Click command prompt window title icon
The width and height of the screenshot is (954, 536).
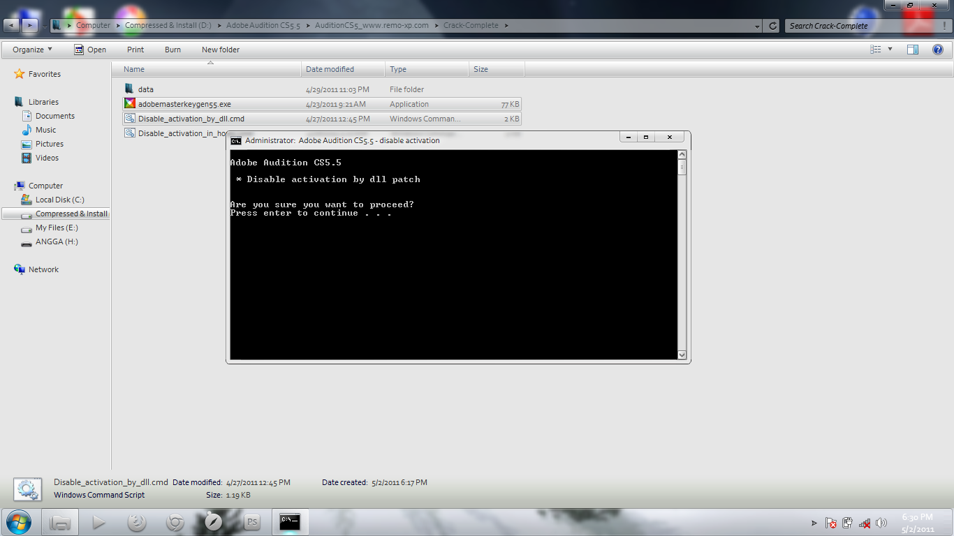[236, 140]
